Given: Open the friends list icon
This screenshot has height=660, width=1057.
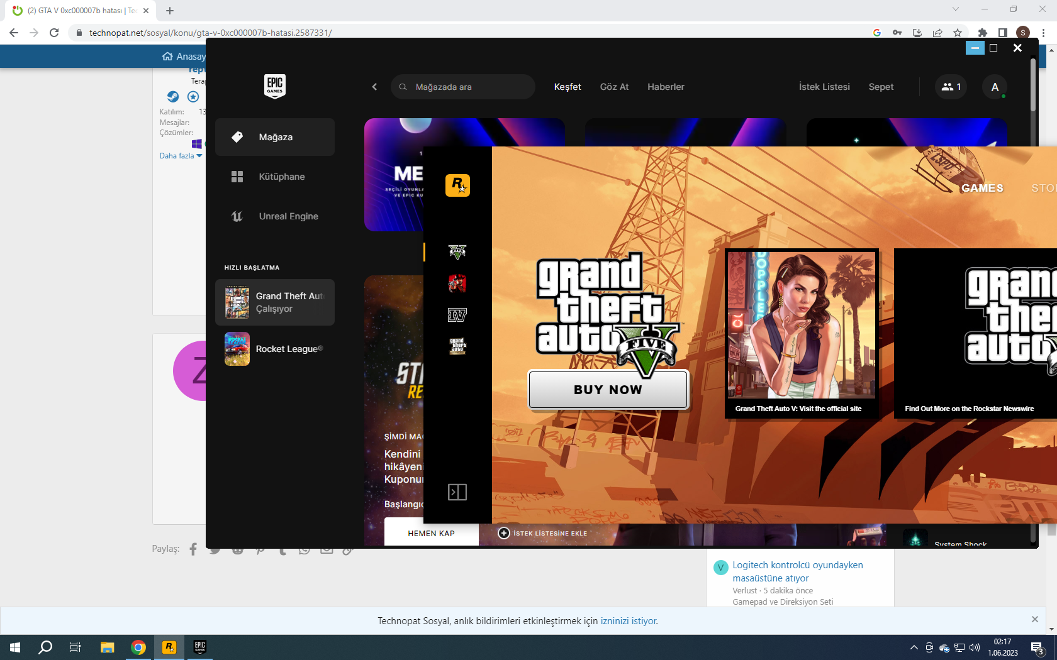Looking at the screenshot, I should [x=951, y=87].
